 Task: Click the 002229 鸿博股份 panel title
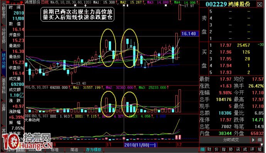coord(228,4)
